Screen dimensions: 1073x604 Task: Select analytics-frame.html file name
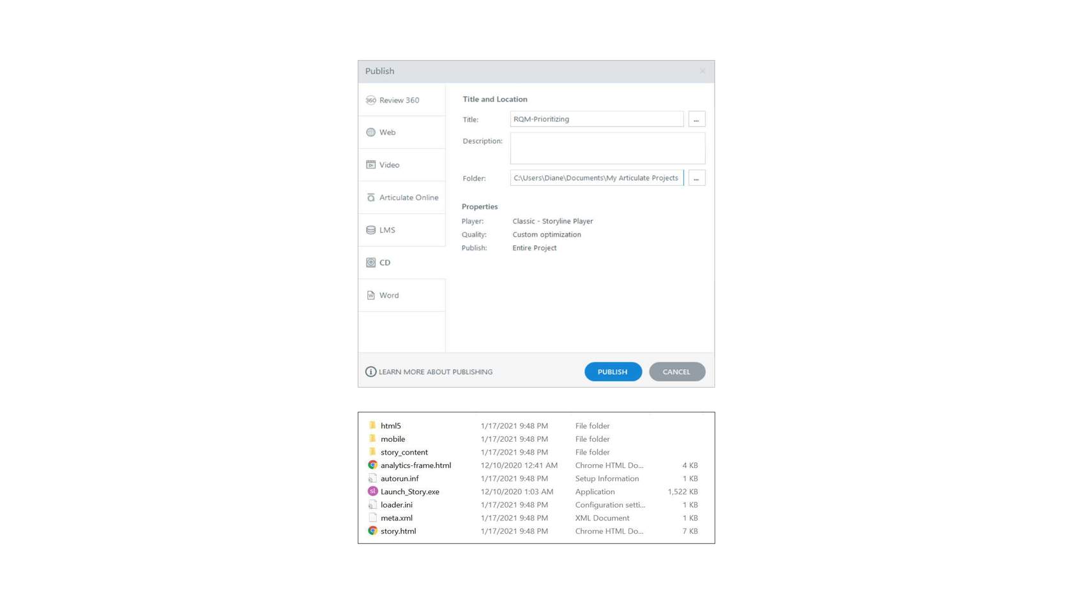pyautogui.click(x=416, y=465)
